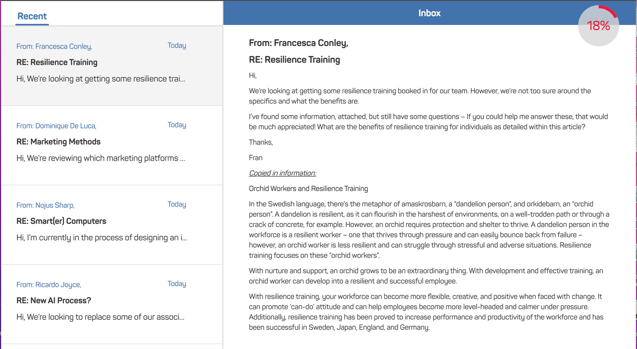Open the Recent tab
This screenshot has height=349, width=637.
coord(32,16)
